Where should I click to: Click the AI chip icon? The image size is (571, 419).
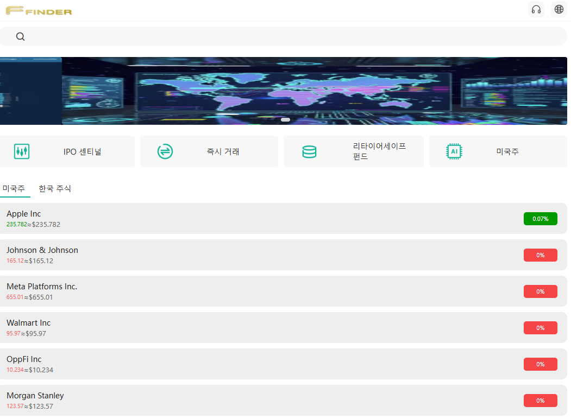point(454,151)
